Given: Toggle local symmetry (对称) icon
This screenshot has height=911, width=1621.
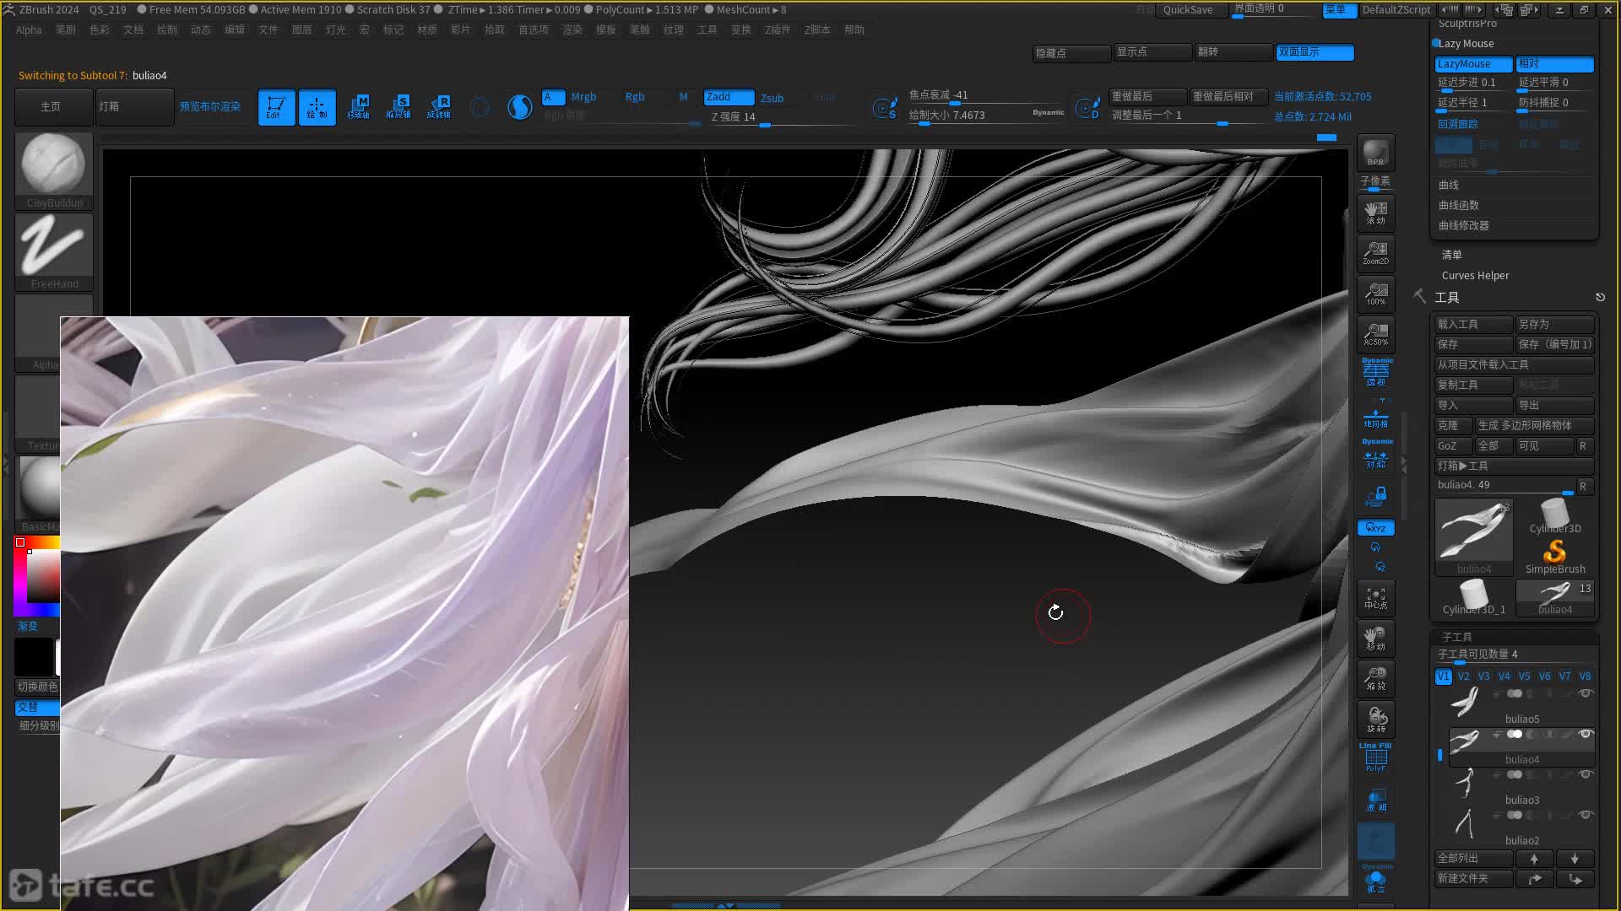Looking at the screenshot, I should pyautogui.click(x=1375, y=455).
